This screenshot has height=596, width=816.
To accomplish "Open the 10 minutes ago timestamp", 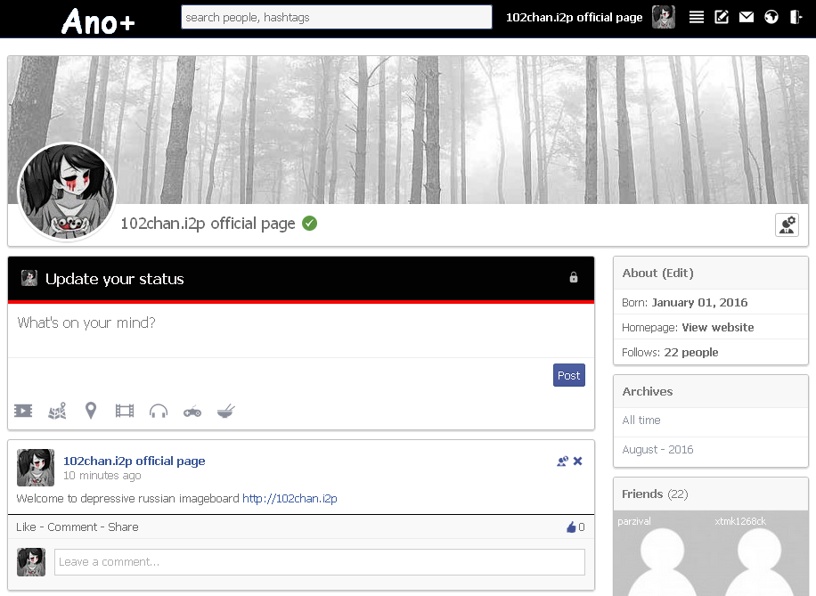I will point(102,475).
